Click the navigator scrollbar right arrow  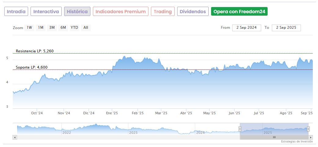coord(311,137)
